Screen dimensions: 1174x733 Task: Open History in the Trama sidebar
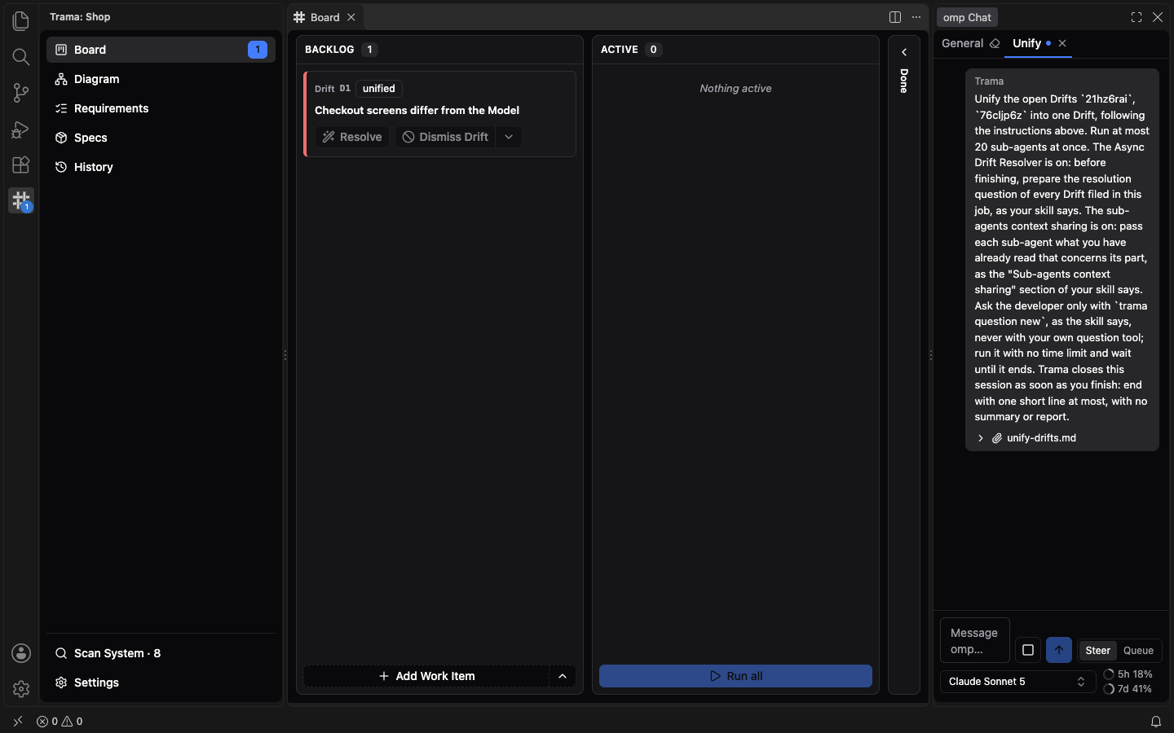click(x=161, y=167)
